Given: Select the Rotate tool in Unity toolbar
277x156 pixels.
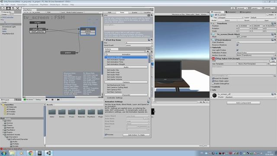Looking at the screenshot, I should tap(13, 8).
